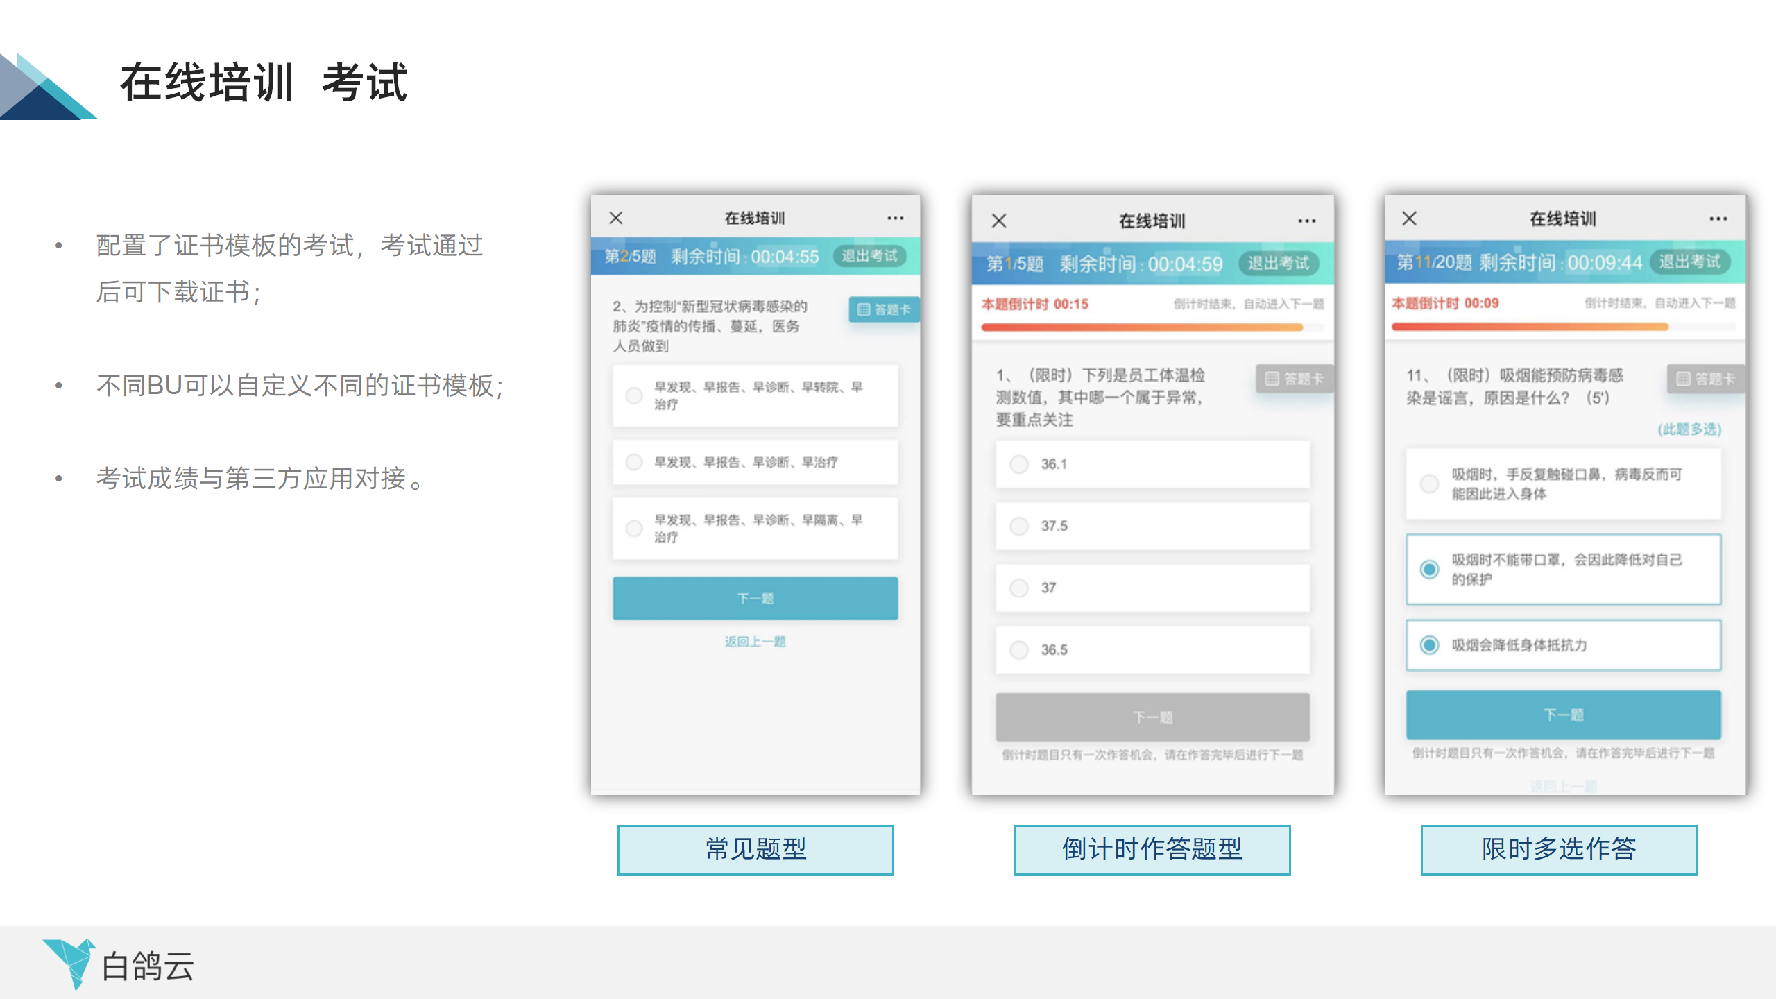Open the more menu on first phone

(895, 218)
